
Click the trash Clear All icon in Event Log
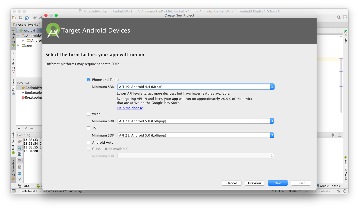tap(20, 173)
